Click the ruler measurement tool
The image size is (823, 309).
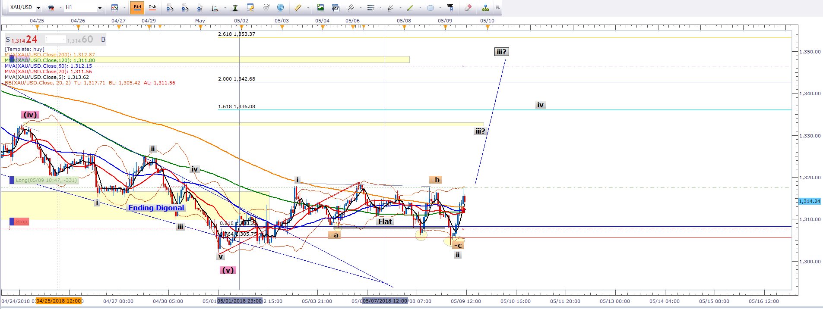(298, 7)
